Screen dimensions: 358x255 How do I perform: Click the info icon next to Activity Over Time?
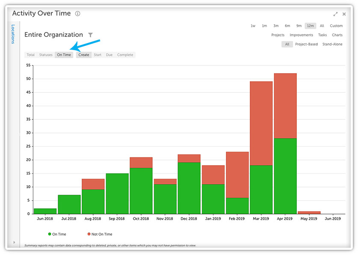(77, 14)
